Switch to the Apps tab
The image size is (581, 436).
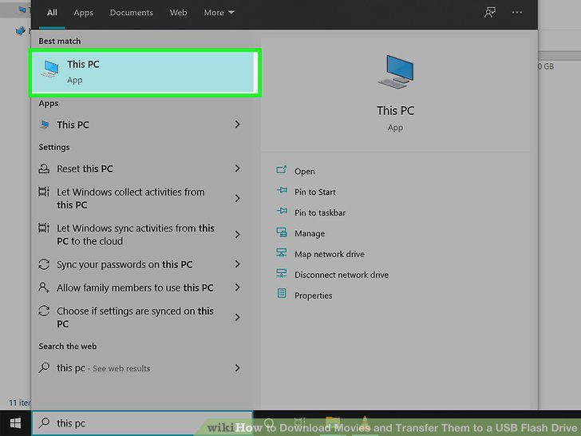tap(83, 13)
